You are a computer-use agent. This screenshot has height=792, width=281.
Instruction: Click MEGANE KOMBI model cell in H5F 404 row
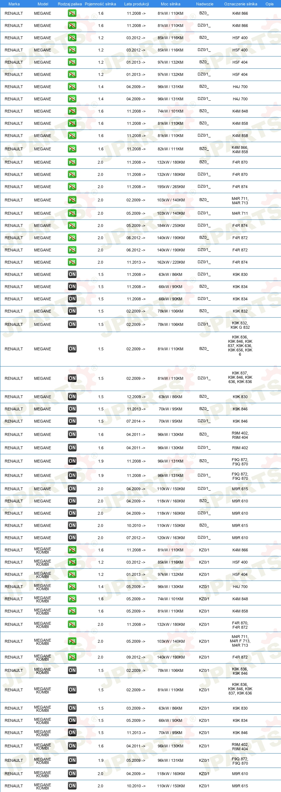(42, 574)
